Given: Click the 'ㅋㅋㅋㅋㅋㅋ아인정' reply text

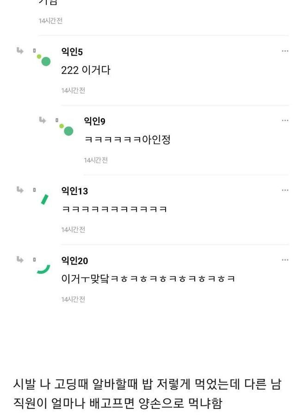Looking at the screenshot, I should pyautogui.click(x=127, y=140).
